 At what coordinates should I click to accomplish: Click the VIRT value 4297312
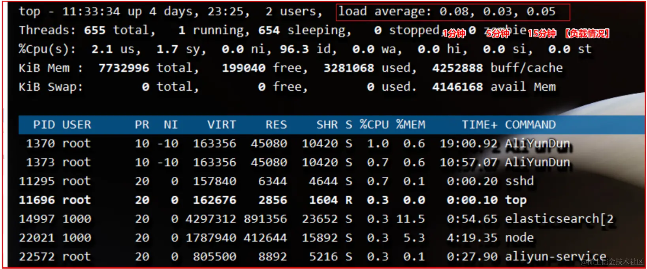(x=211, y=219)
